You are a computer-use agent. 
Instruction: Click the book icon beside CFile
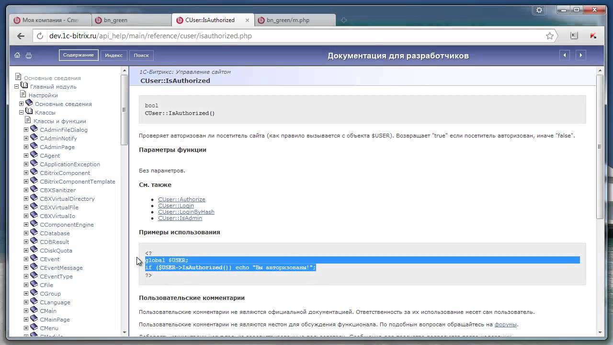point(34,284)
